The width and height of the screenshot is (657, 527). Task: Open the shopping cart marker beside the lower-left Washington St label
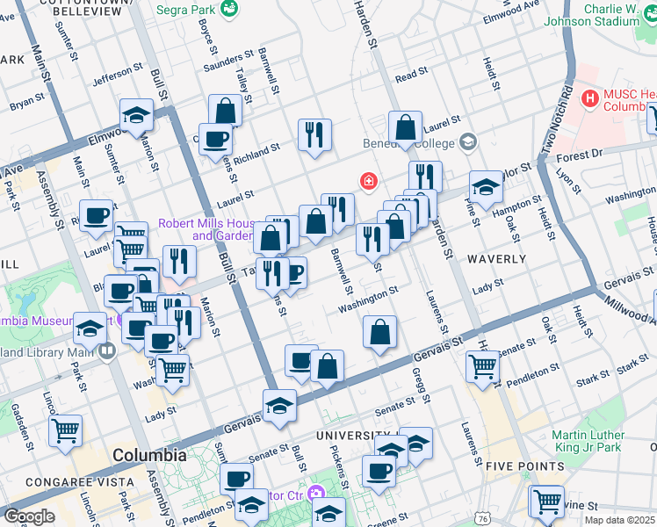click(x=173, y=372)
